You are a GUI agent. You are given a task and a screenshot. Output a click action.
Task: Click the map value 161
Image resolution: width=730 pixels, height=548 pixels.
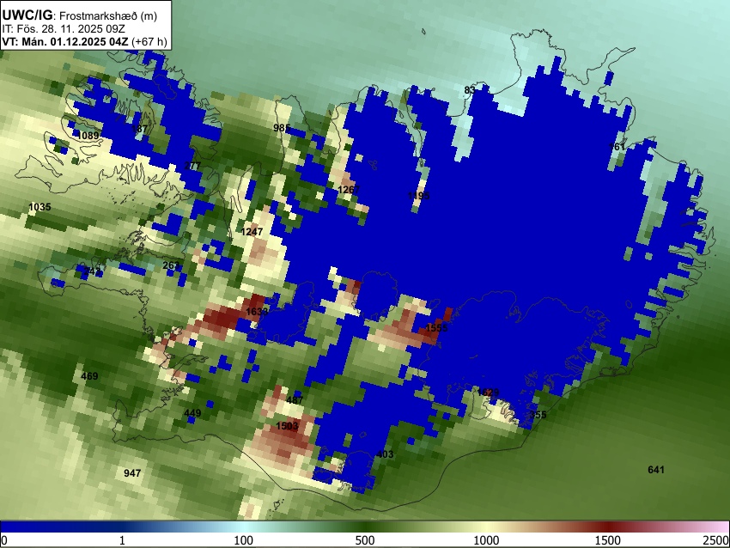pos(617,147)
